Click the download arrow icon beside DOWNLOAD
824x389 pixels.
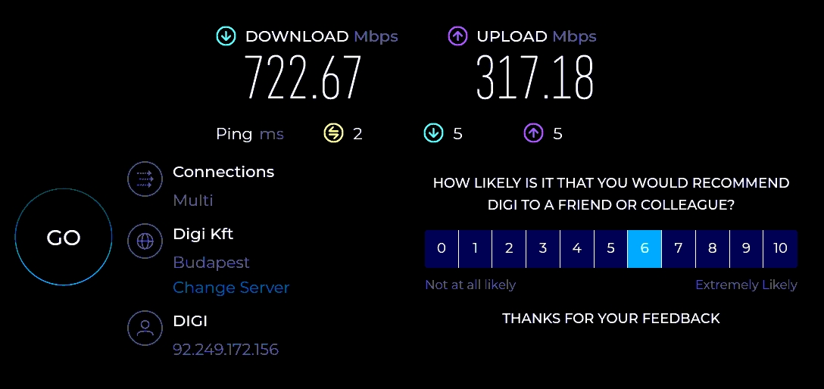click(x=226, y=36)
